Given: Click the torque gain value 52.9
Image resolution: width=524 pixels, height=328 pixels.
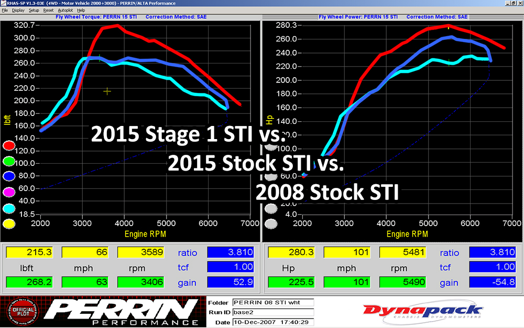Looking at the screenshot, I should [231, 282].
